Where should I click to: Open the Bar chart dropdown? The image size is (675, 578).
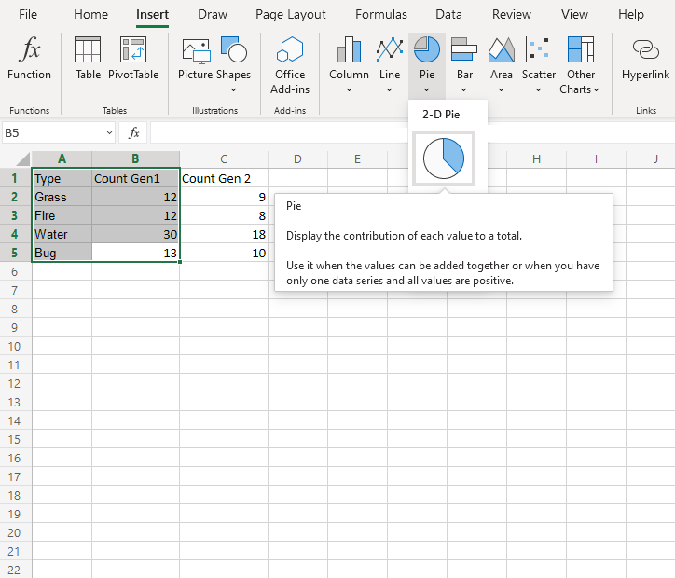464,90
